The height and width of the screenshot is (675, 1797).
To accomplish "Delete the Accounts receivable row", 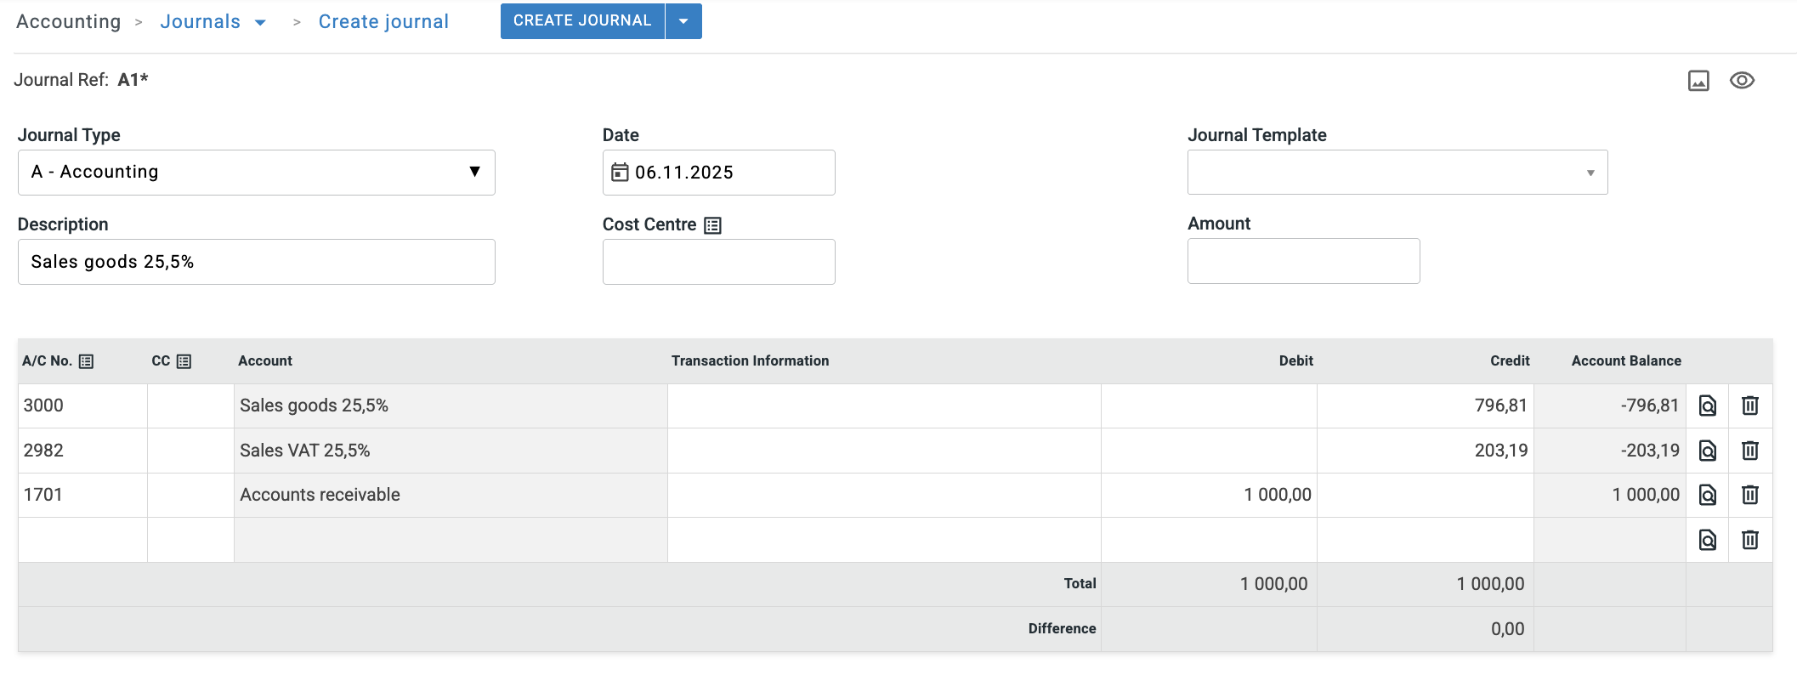I will [x=1749, y=495].
